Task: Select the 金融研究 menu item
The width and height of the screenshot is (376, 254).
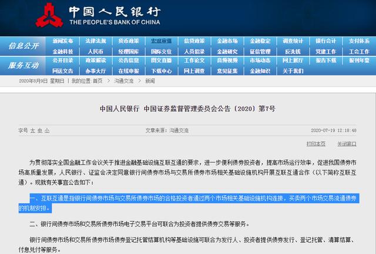Action: click(227, 51)
